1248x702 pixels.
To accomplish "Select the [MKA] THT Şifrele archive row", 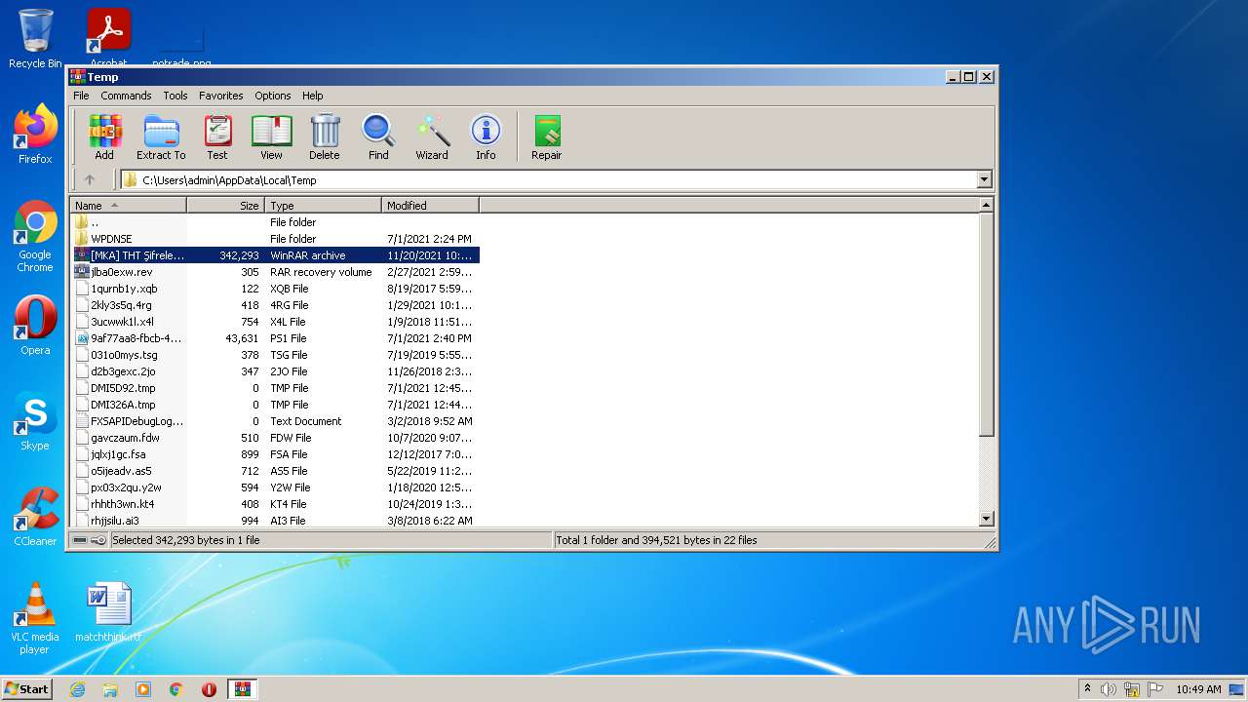I will [x=275, y=255].
